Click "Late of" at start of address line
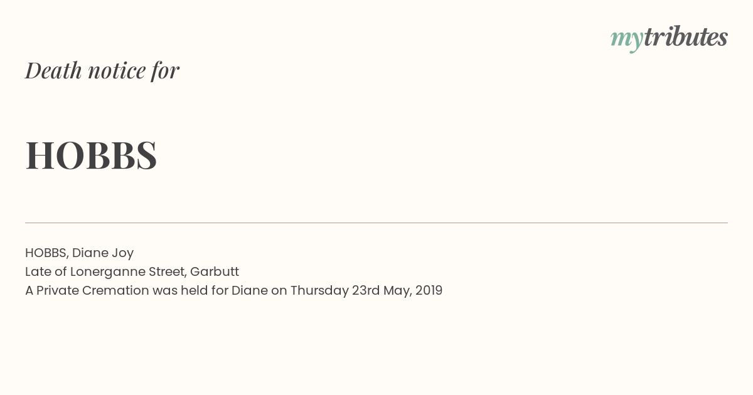Viewport: 753px width, 395px height. [46, 272]
